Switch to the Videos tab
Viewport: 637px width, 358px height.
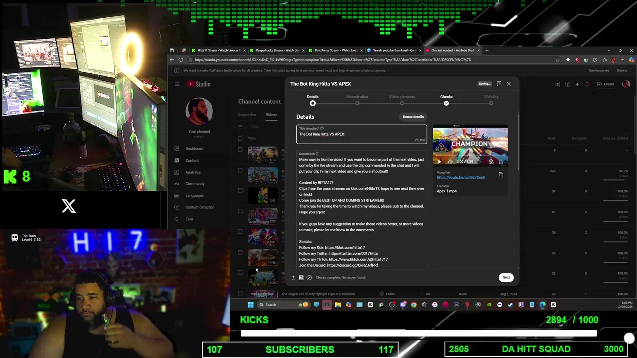point(271,115)
